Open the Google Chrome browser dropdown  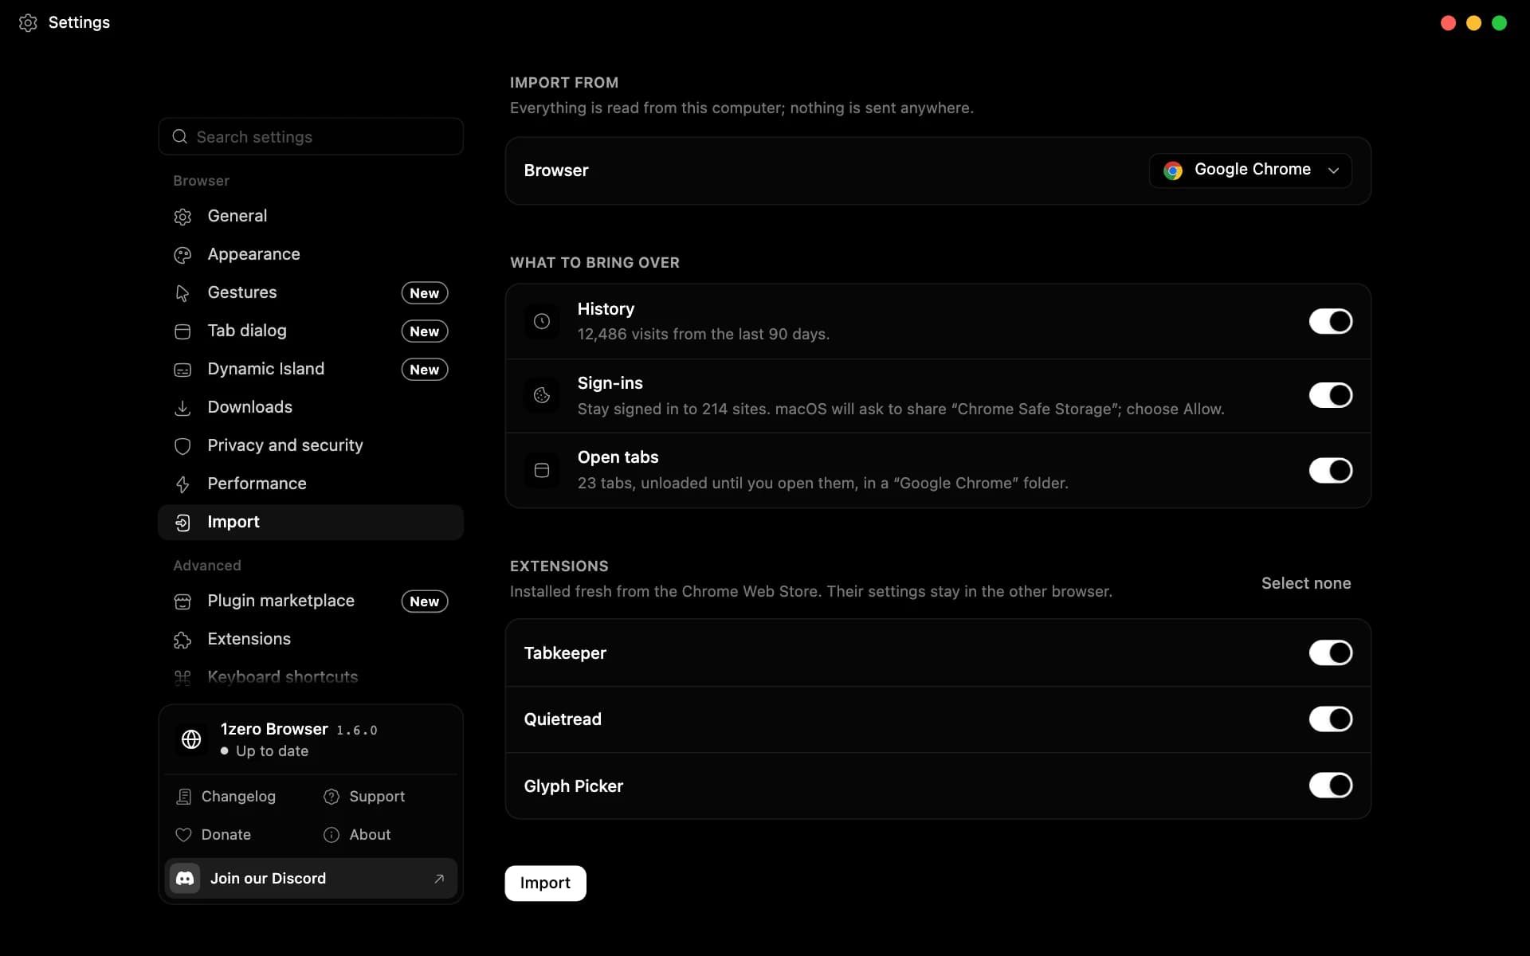1250,170
